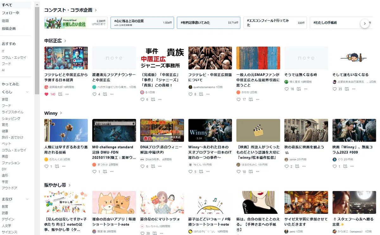The height and width of the screenshot is (235, 380).
Task: Choose AI under おすすめ
Action: pyautogui.click(x=3, y=70)
